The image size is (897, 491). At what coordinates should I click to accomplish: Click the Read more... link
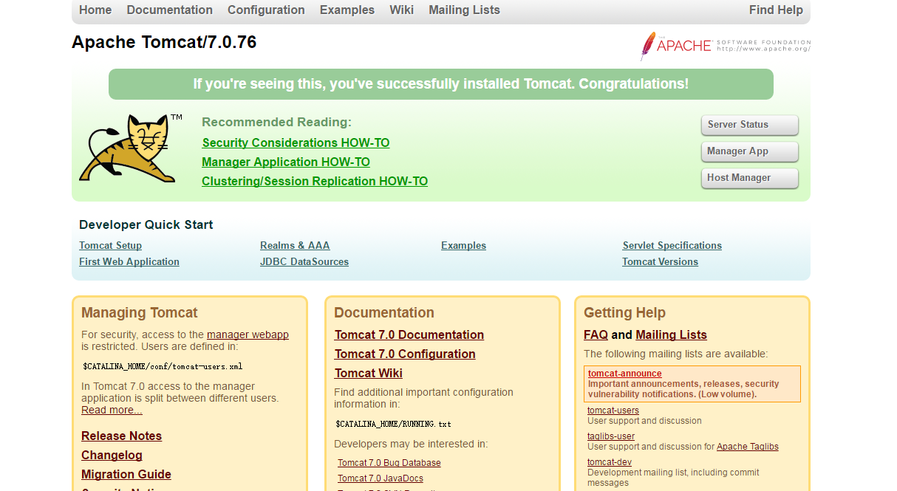pos(112,411)
